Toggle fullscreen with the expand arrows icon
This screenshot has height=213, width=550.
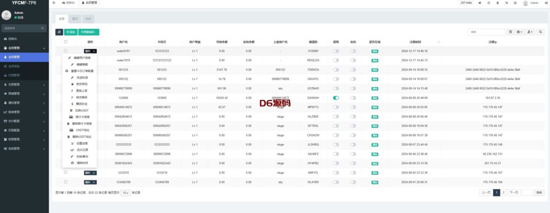tap(515, 3)
